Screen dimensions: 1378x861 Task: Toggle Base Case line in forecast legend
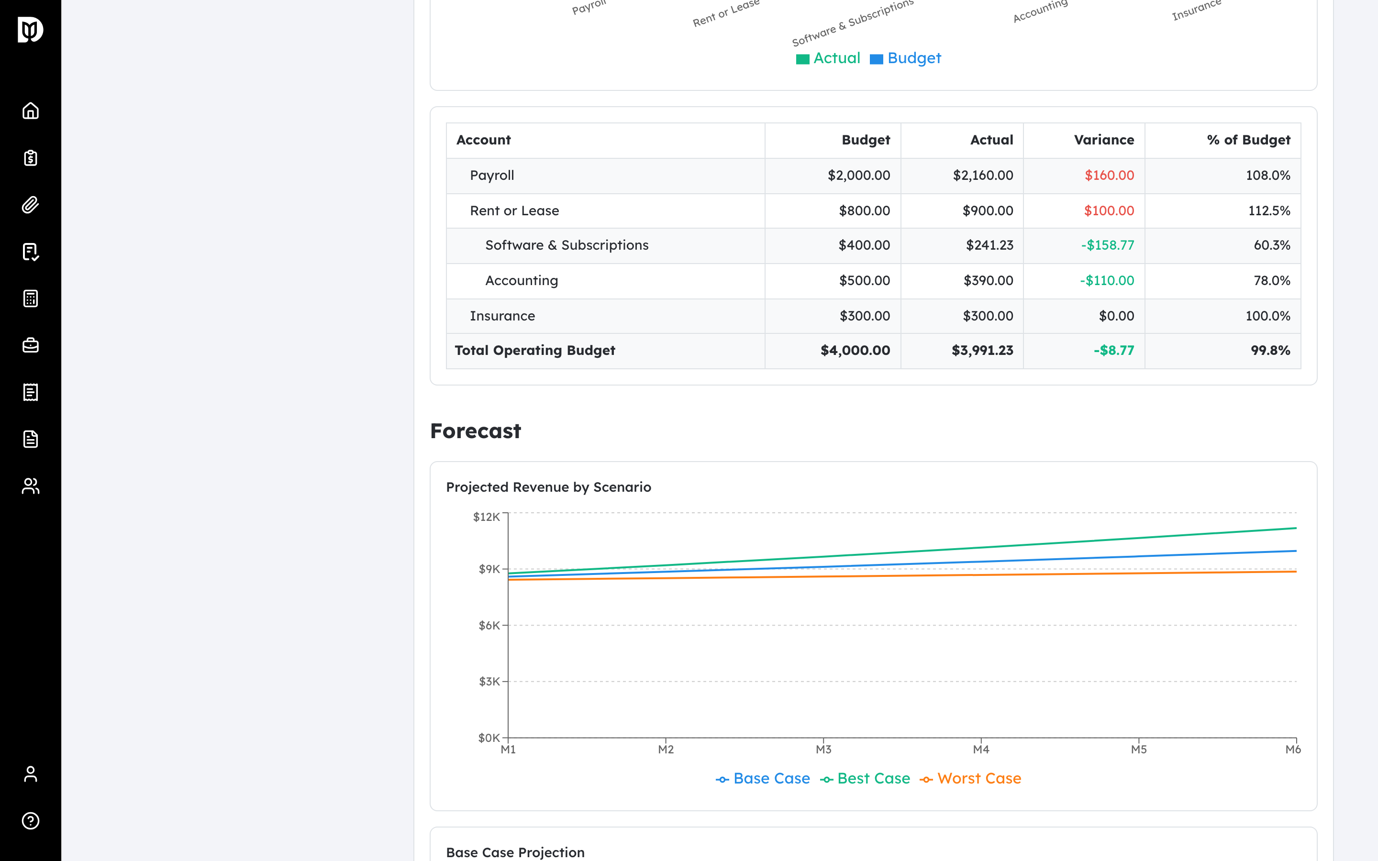763,778
